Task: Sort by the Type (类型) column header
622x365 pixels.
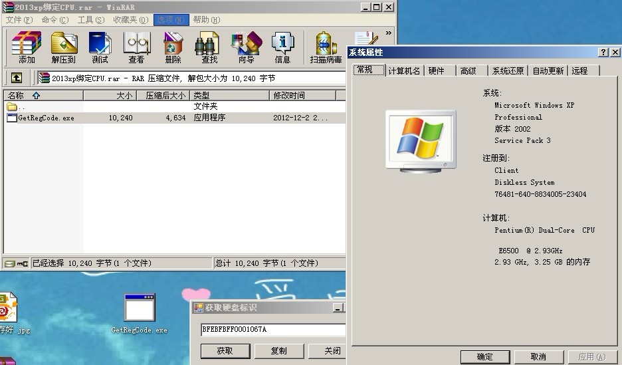Action: (x=229, y=95)
